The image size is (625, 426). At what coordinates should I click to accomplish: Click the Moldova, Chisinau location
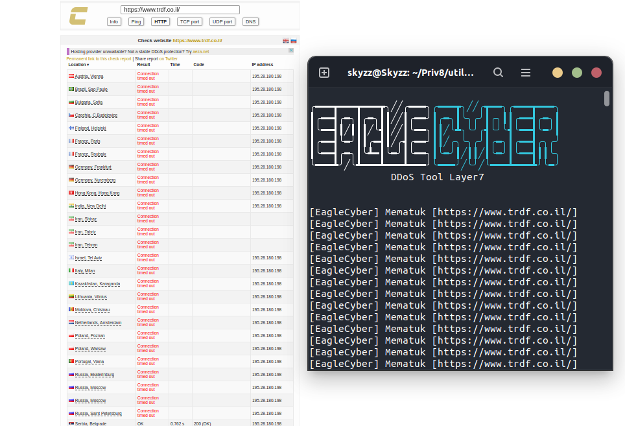(92, 310)
